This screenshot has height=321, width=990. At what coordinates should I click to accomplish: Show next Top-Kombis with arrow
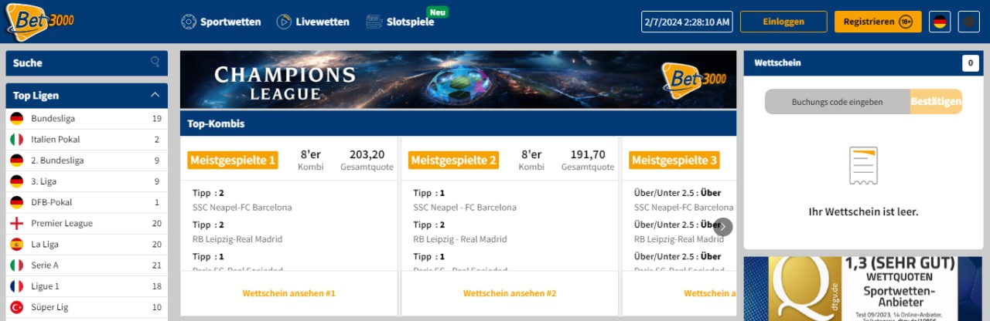(x=723, y=227)
